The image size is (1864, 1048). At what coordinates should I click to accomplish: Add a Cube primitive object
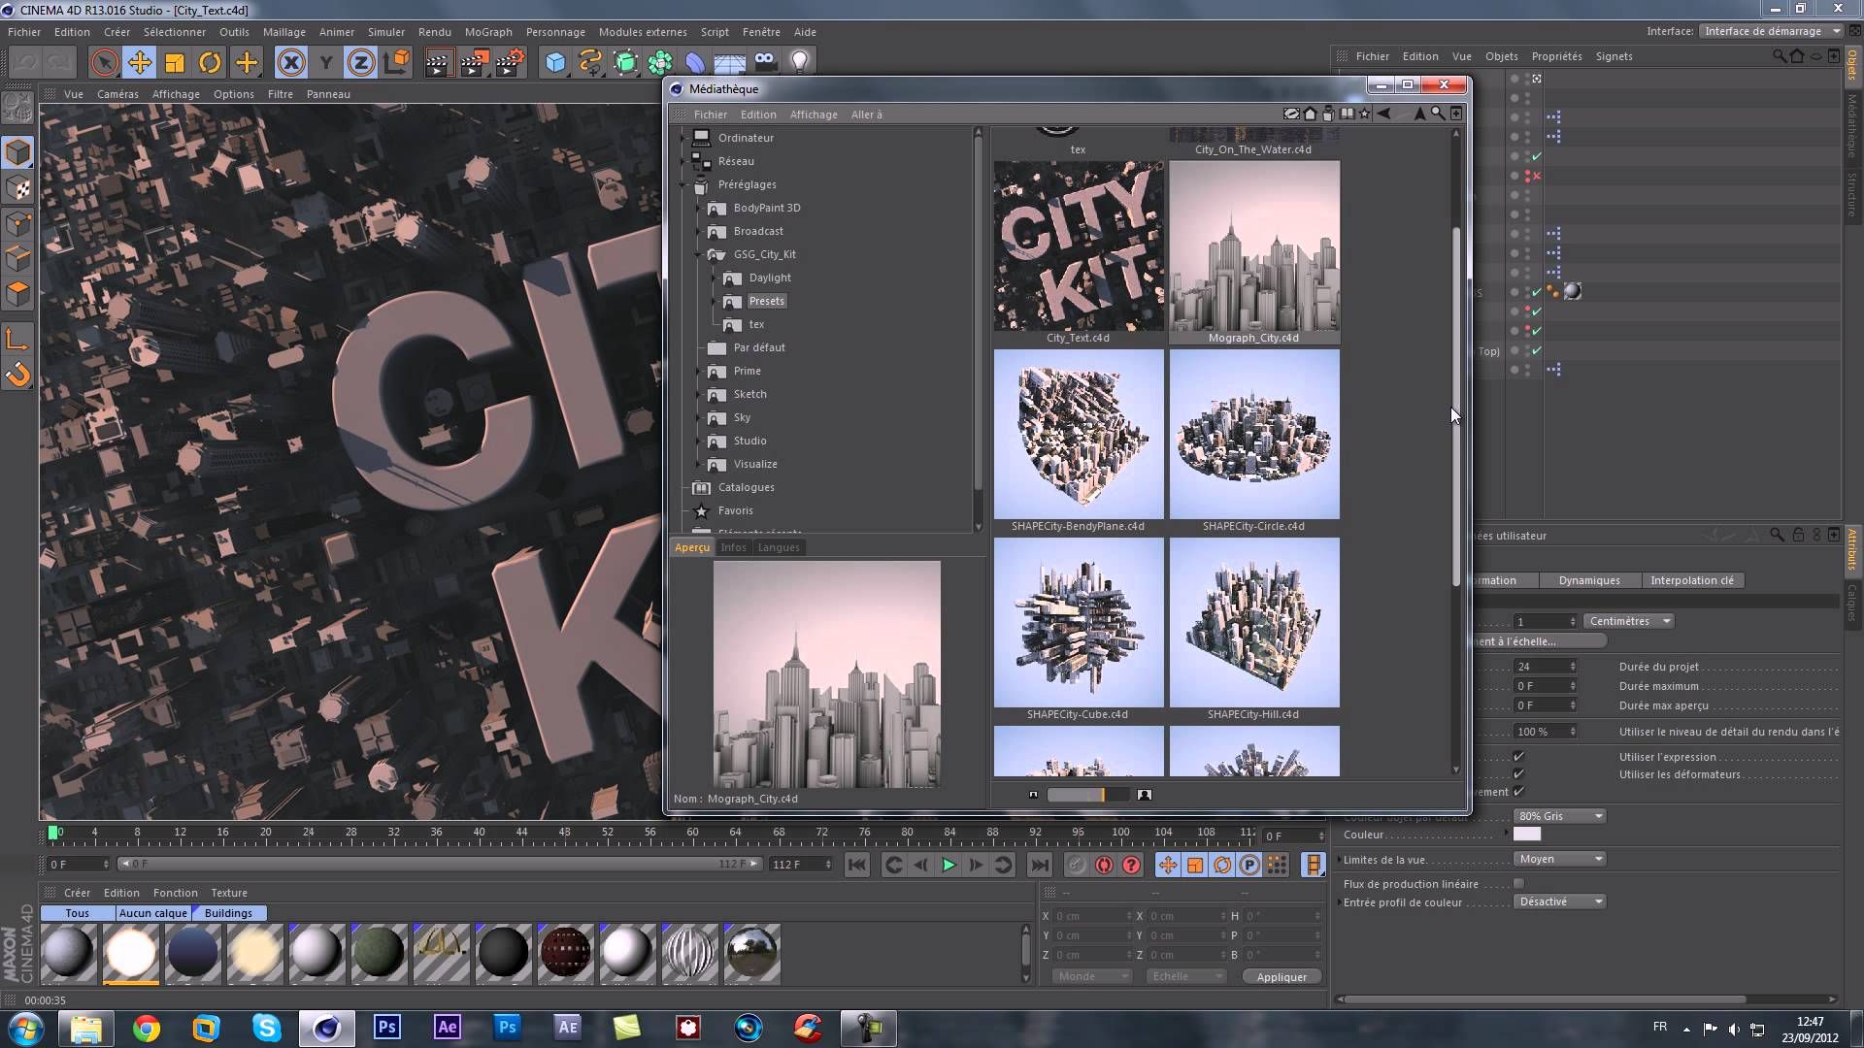click(x=555, y=64)
